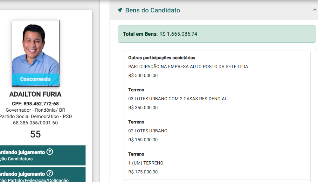Click the Bens do Candidato header title

coord(153,10)
